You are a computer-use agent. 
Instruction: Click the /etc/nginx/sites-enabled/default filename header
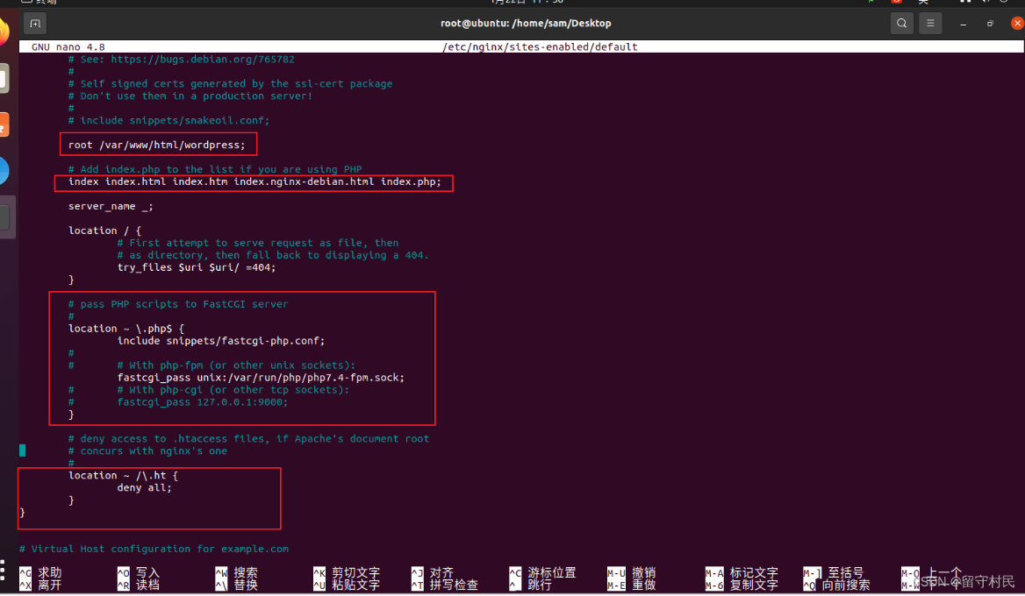click(x=540, y=47)
